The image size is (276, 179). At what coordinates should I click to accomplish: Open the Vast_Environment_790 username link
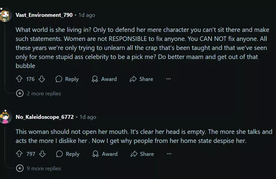(44, 15)
